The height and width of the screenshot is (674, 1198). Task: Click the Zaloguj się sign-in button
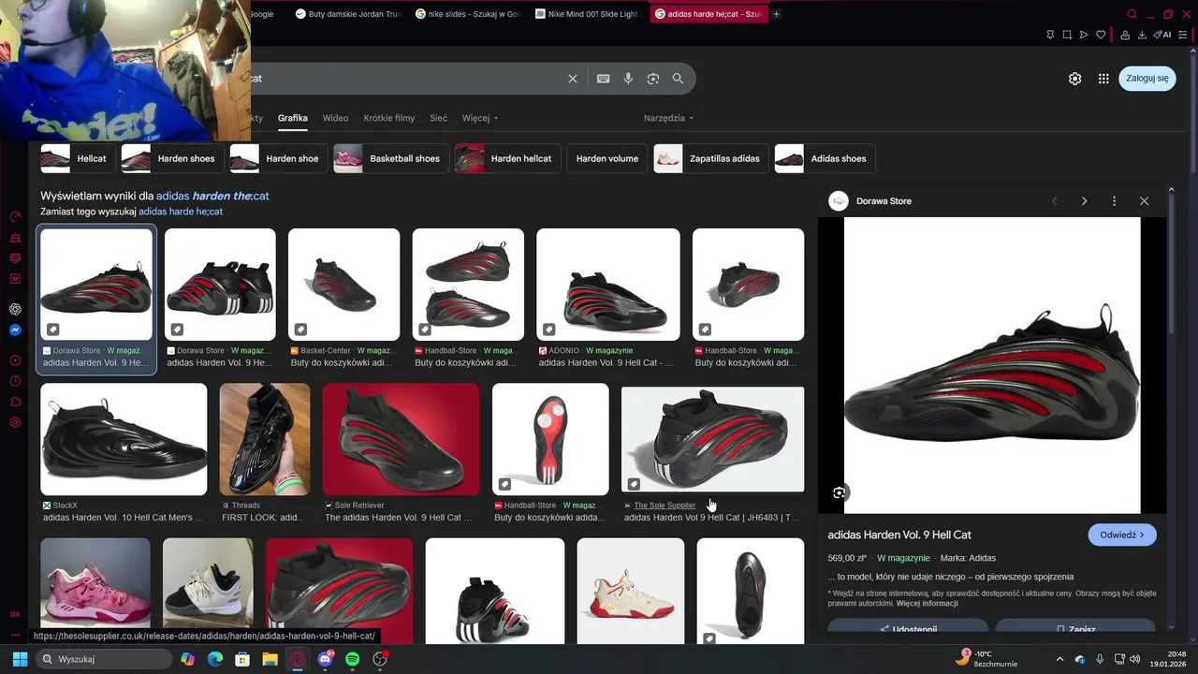point(1147,79)
